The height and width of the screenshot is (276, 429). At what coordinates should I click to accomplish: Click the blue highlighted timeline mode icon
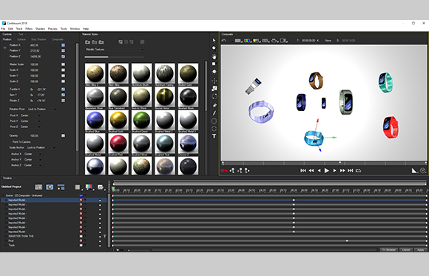[50, 186]
